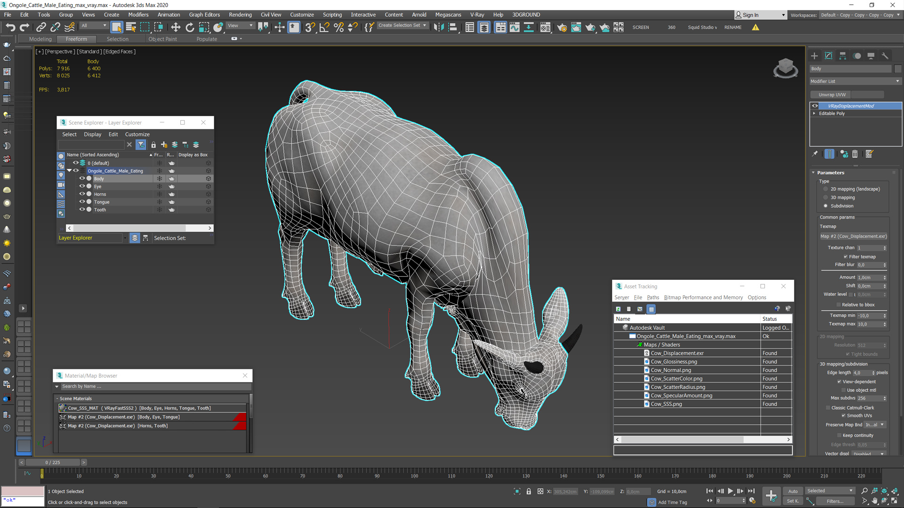Open the Modifiers menu
The height and width of the screenshot is (508, 904).
138,15
